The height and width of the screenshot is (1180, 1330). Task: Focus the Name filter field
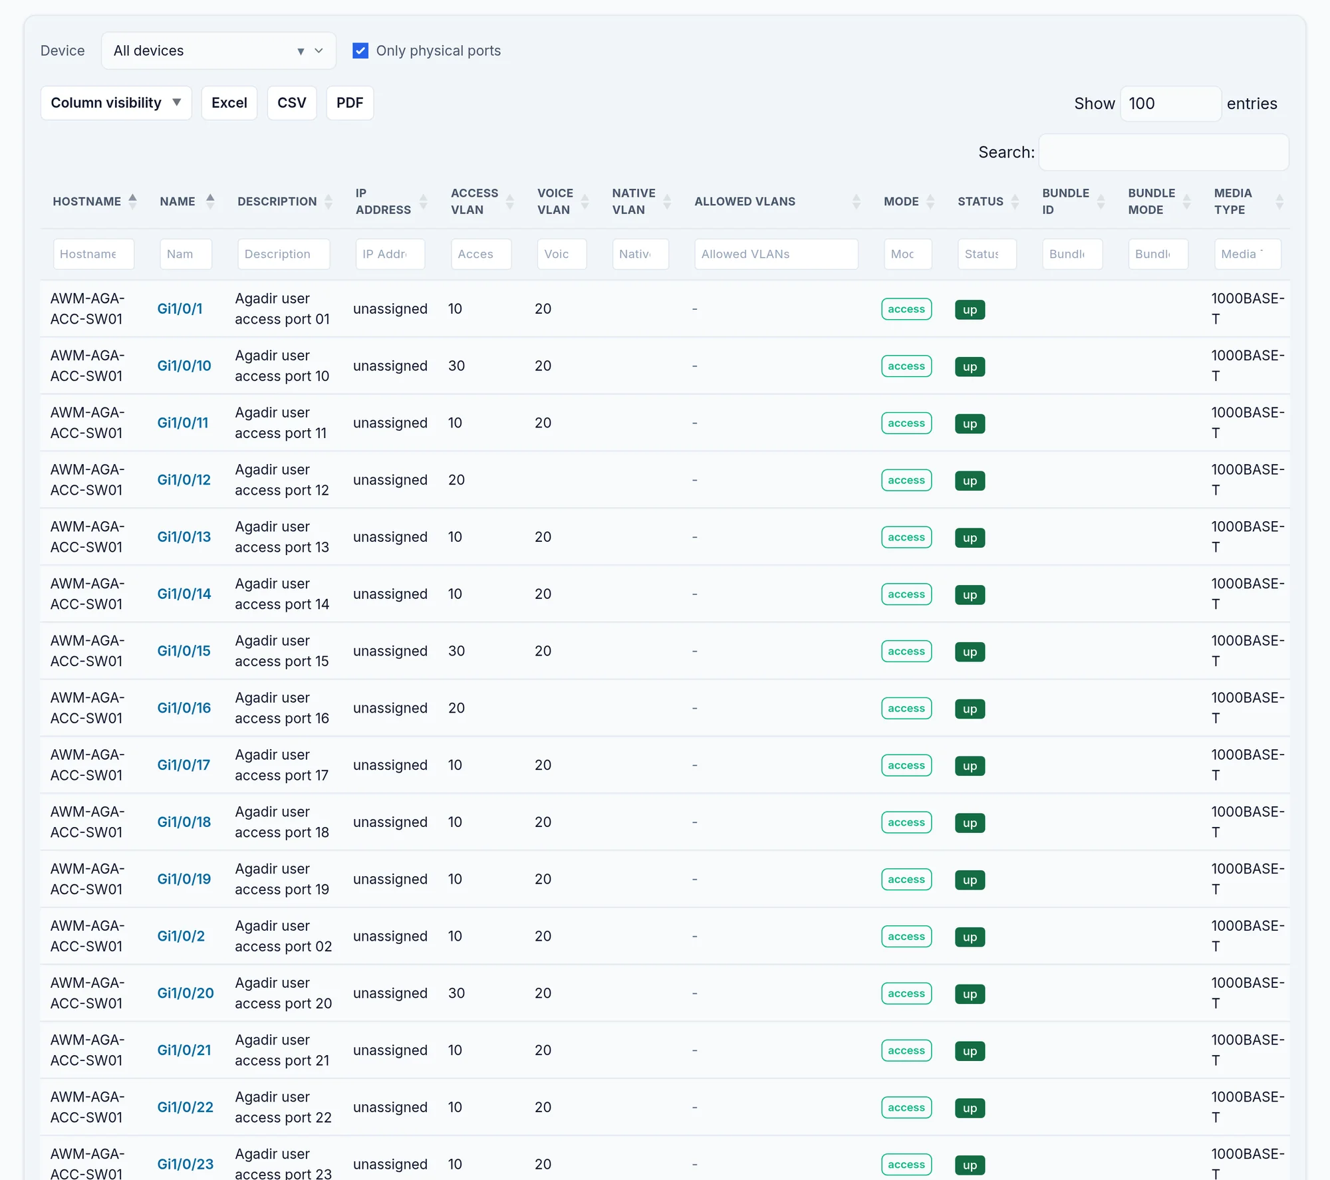pos(186,254)
